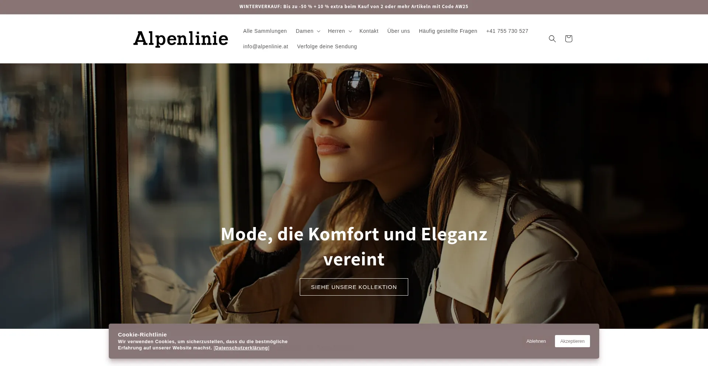The width and height of the screenshot is (708, 366).
Task: Click the Siehe unsere Kollektion button
Action: (354, 287)
